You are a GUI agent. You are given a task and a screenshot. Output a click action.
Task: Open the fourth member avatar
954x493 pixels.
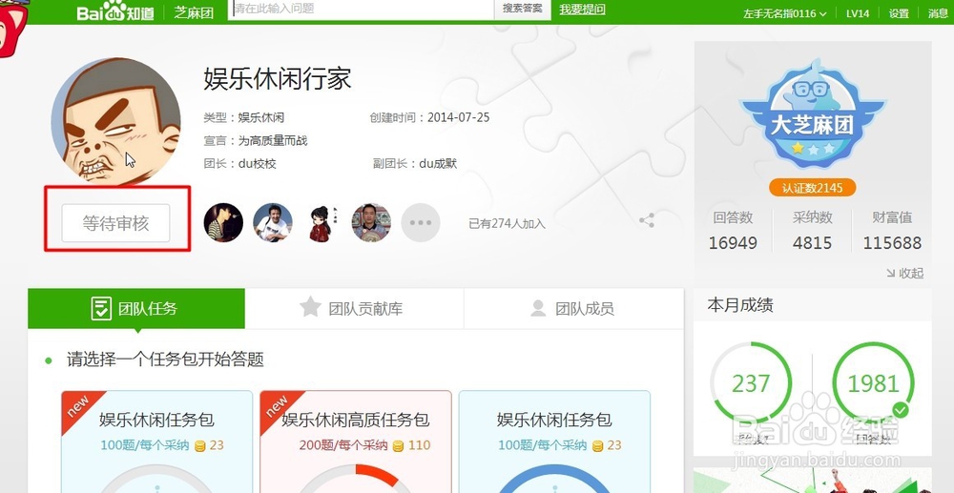click(x=371, y=222)
